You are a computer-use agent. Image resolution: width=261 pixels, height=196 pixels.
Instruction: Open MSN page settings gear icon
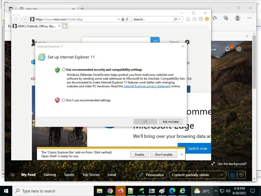click(x=187, y=42)
